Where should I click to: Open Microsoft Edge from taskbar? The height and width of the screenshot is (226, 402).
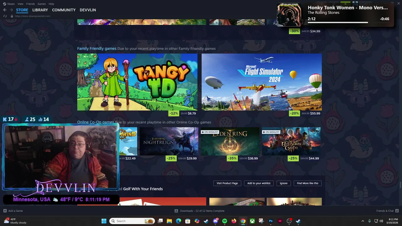click(178, 221)
